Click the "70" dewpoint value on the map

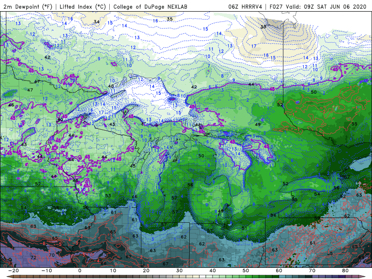[x=52, y=255]
